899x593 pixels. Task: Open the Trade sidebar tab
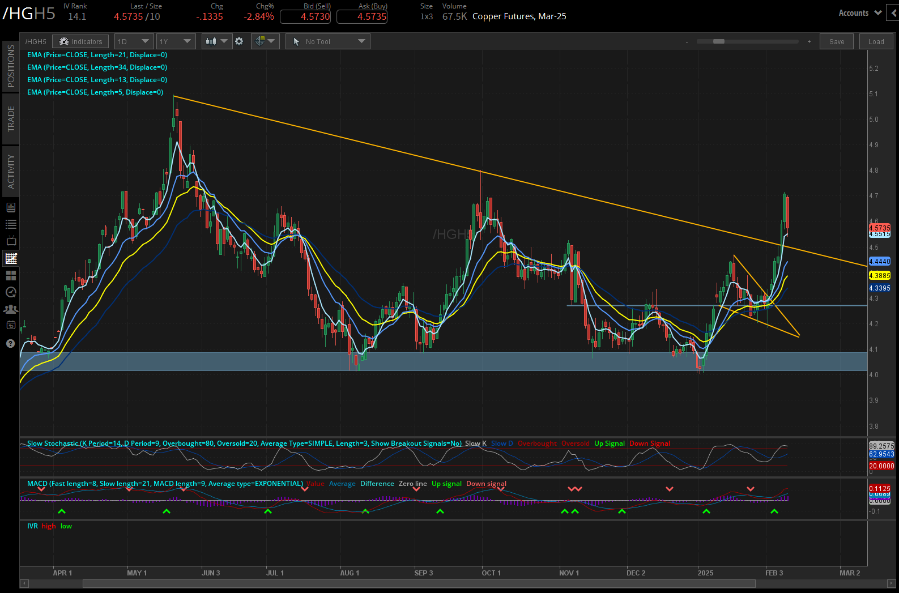[x=10, y=118]
